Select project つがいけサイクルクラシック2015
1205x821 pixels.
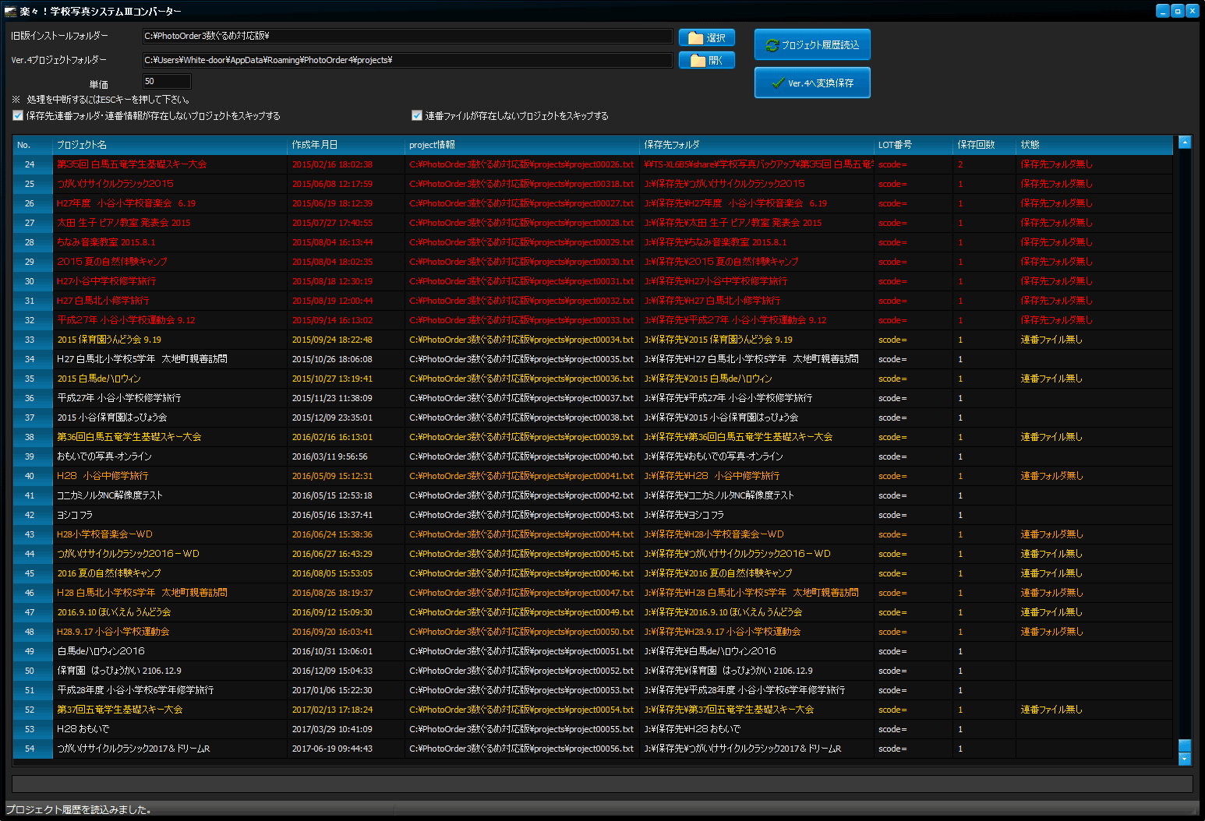click(x=115, y=184)
